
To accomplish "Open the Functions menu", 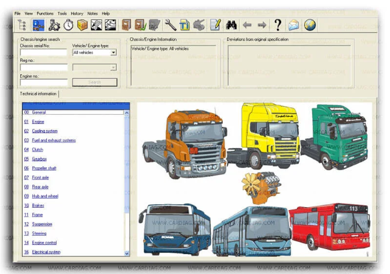I will pyautogui.click(x=45, y=13).
